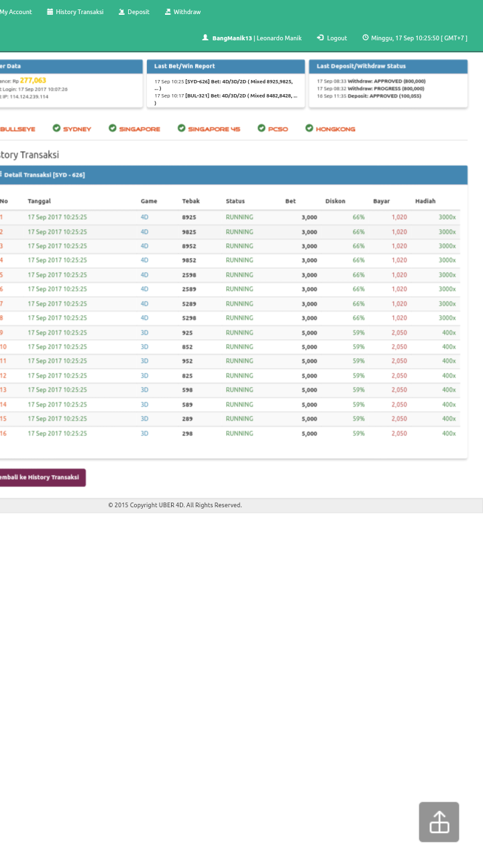Open the Withdraw menu item
The image size is (483, 860).
(186, 12)
